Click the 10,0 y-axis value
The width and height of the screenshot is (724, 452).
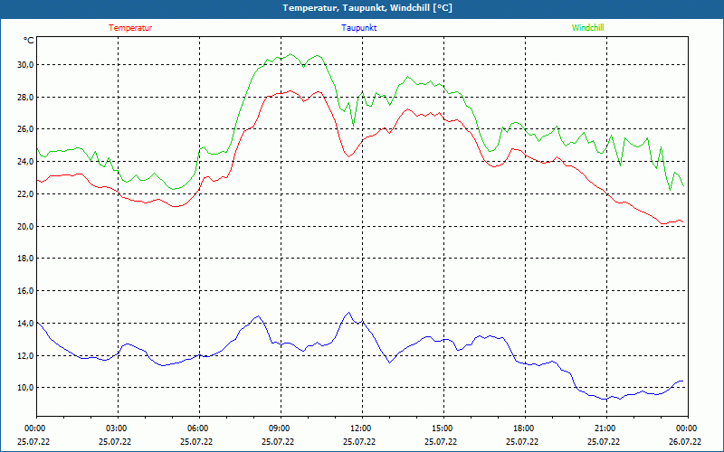(x=26, y=388)
